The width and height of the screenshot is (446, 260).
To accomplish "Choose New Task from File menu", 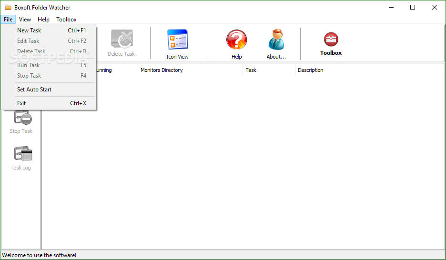I will pos(49,30).
